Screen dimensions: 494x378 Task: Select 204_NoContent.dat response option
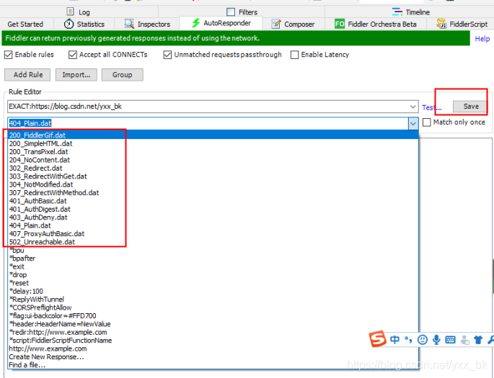click(213, 160)
